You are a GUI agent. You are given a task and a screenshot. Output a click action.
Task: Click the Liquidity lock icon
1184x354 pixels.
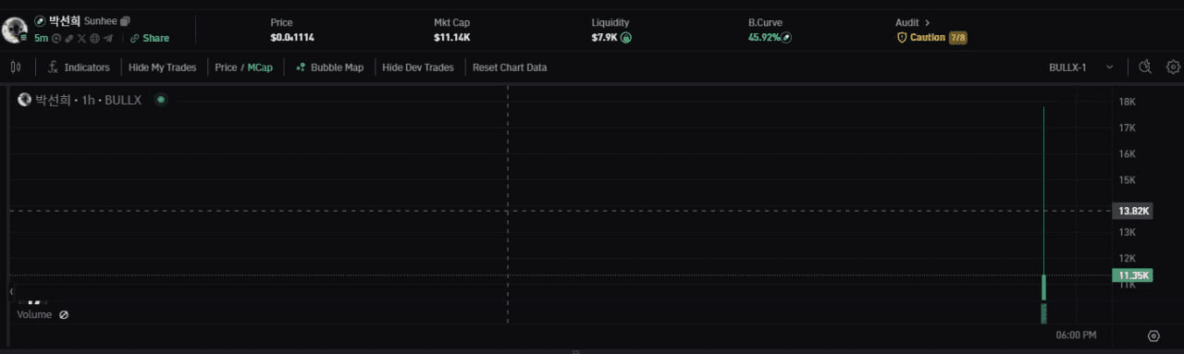coord(625,38)
